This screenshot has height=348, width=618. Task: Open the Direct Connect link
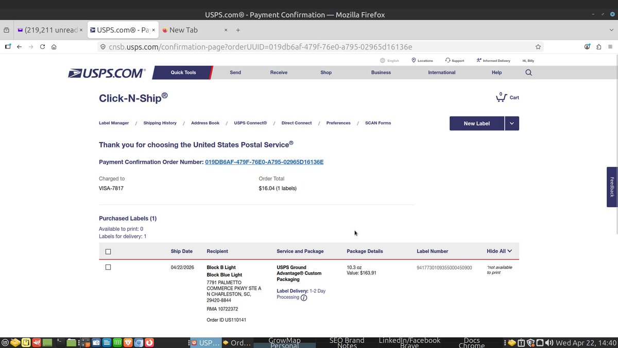pos(297,123)
